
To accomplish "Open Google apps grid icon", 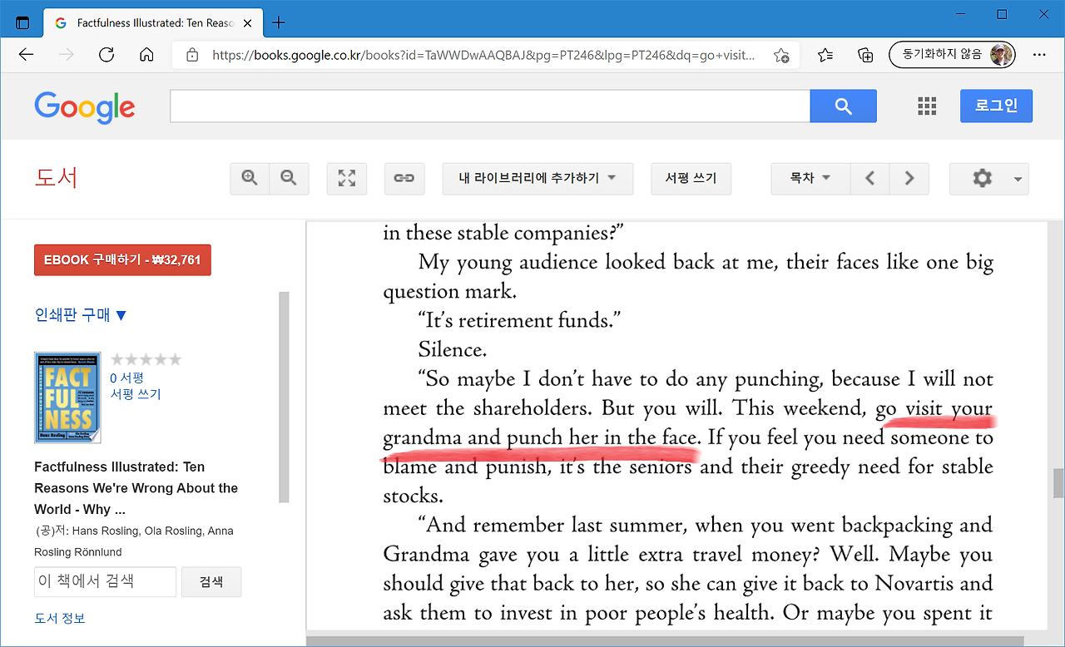I will (x=927, y=106).
